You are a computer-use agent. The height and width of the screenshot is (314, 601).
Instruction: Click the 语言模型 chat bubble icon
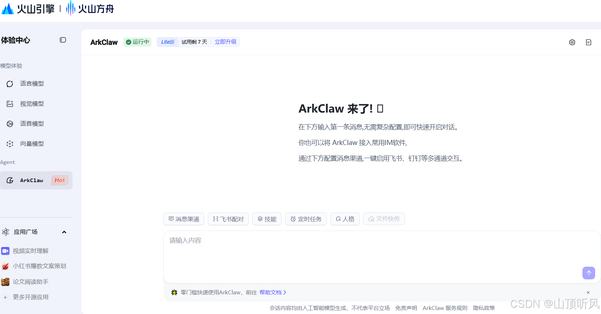coord(10,84)
